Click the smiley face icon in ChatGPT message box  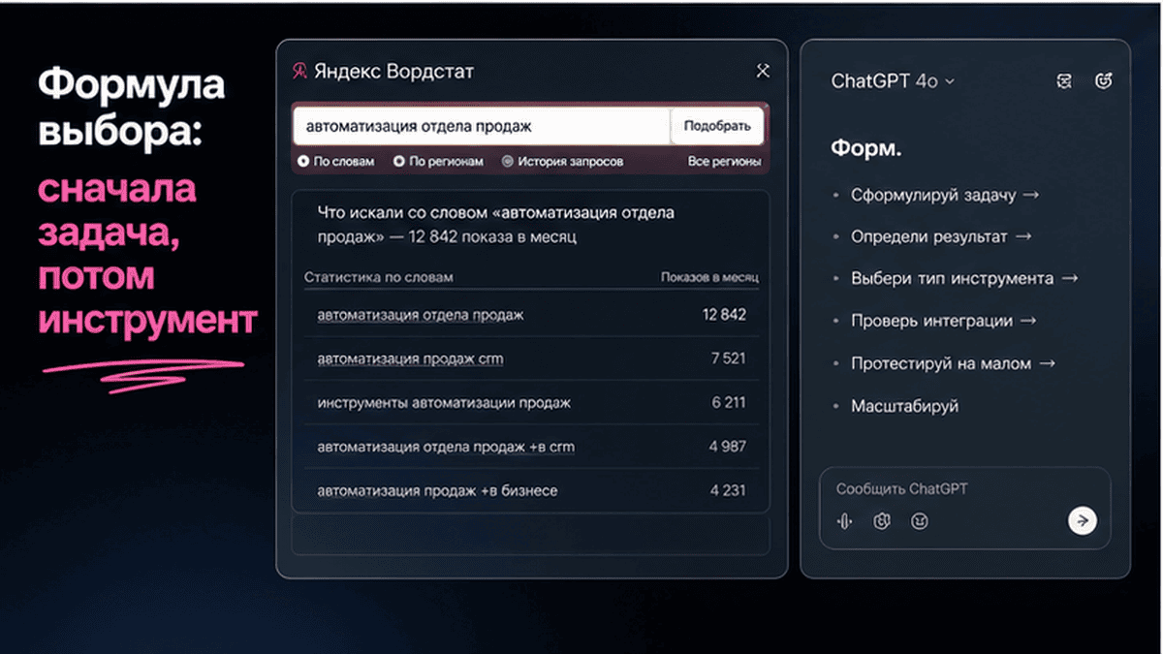[920, 521]
